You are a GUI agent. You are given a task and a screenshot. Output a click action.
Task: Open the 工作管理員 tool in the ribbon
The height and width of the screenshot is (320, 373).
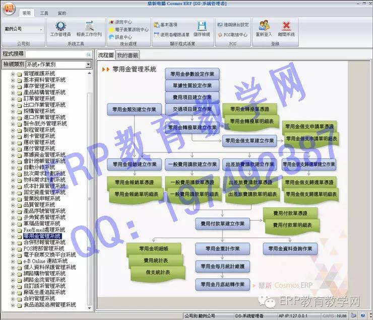click(x=60, y=29)
